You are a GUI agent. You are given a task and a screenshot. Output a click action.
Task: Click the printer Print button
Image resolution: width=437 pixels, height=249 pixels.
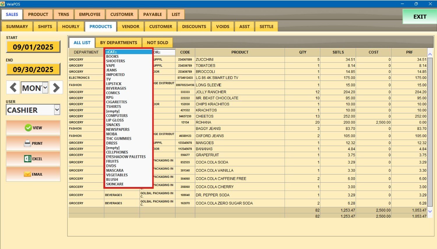[33, 143]
